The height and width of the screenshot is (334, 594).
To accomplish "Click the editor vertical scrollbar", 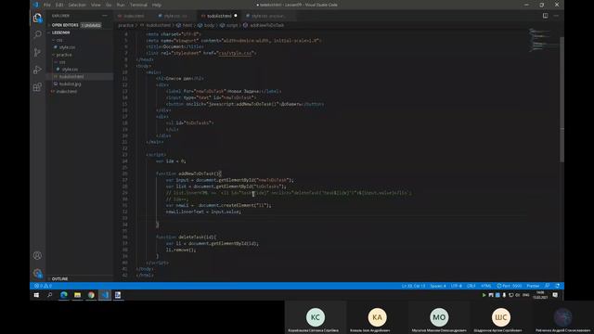I will coord(562,99).
